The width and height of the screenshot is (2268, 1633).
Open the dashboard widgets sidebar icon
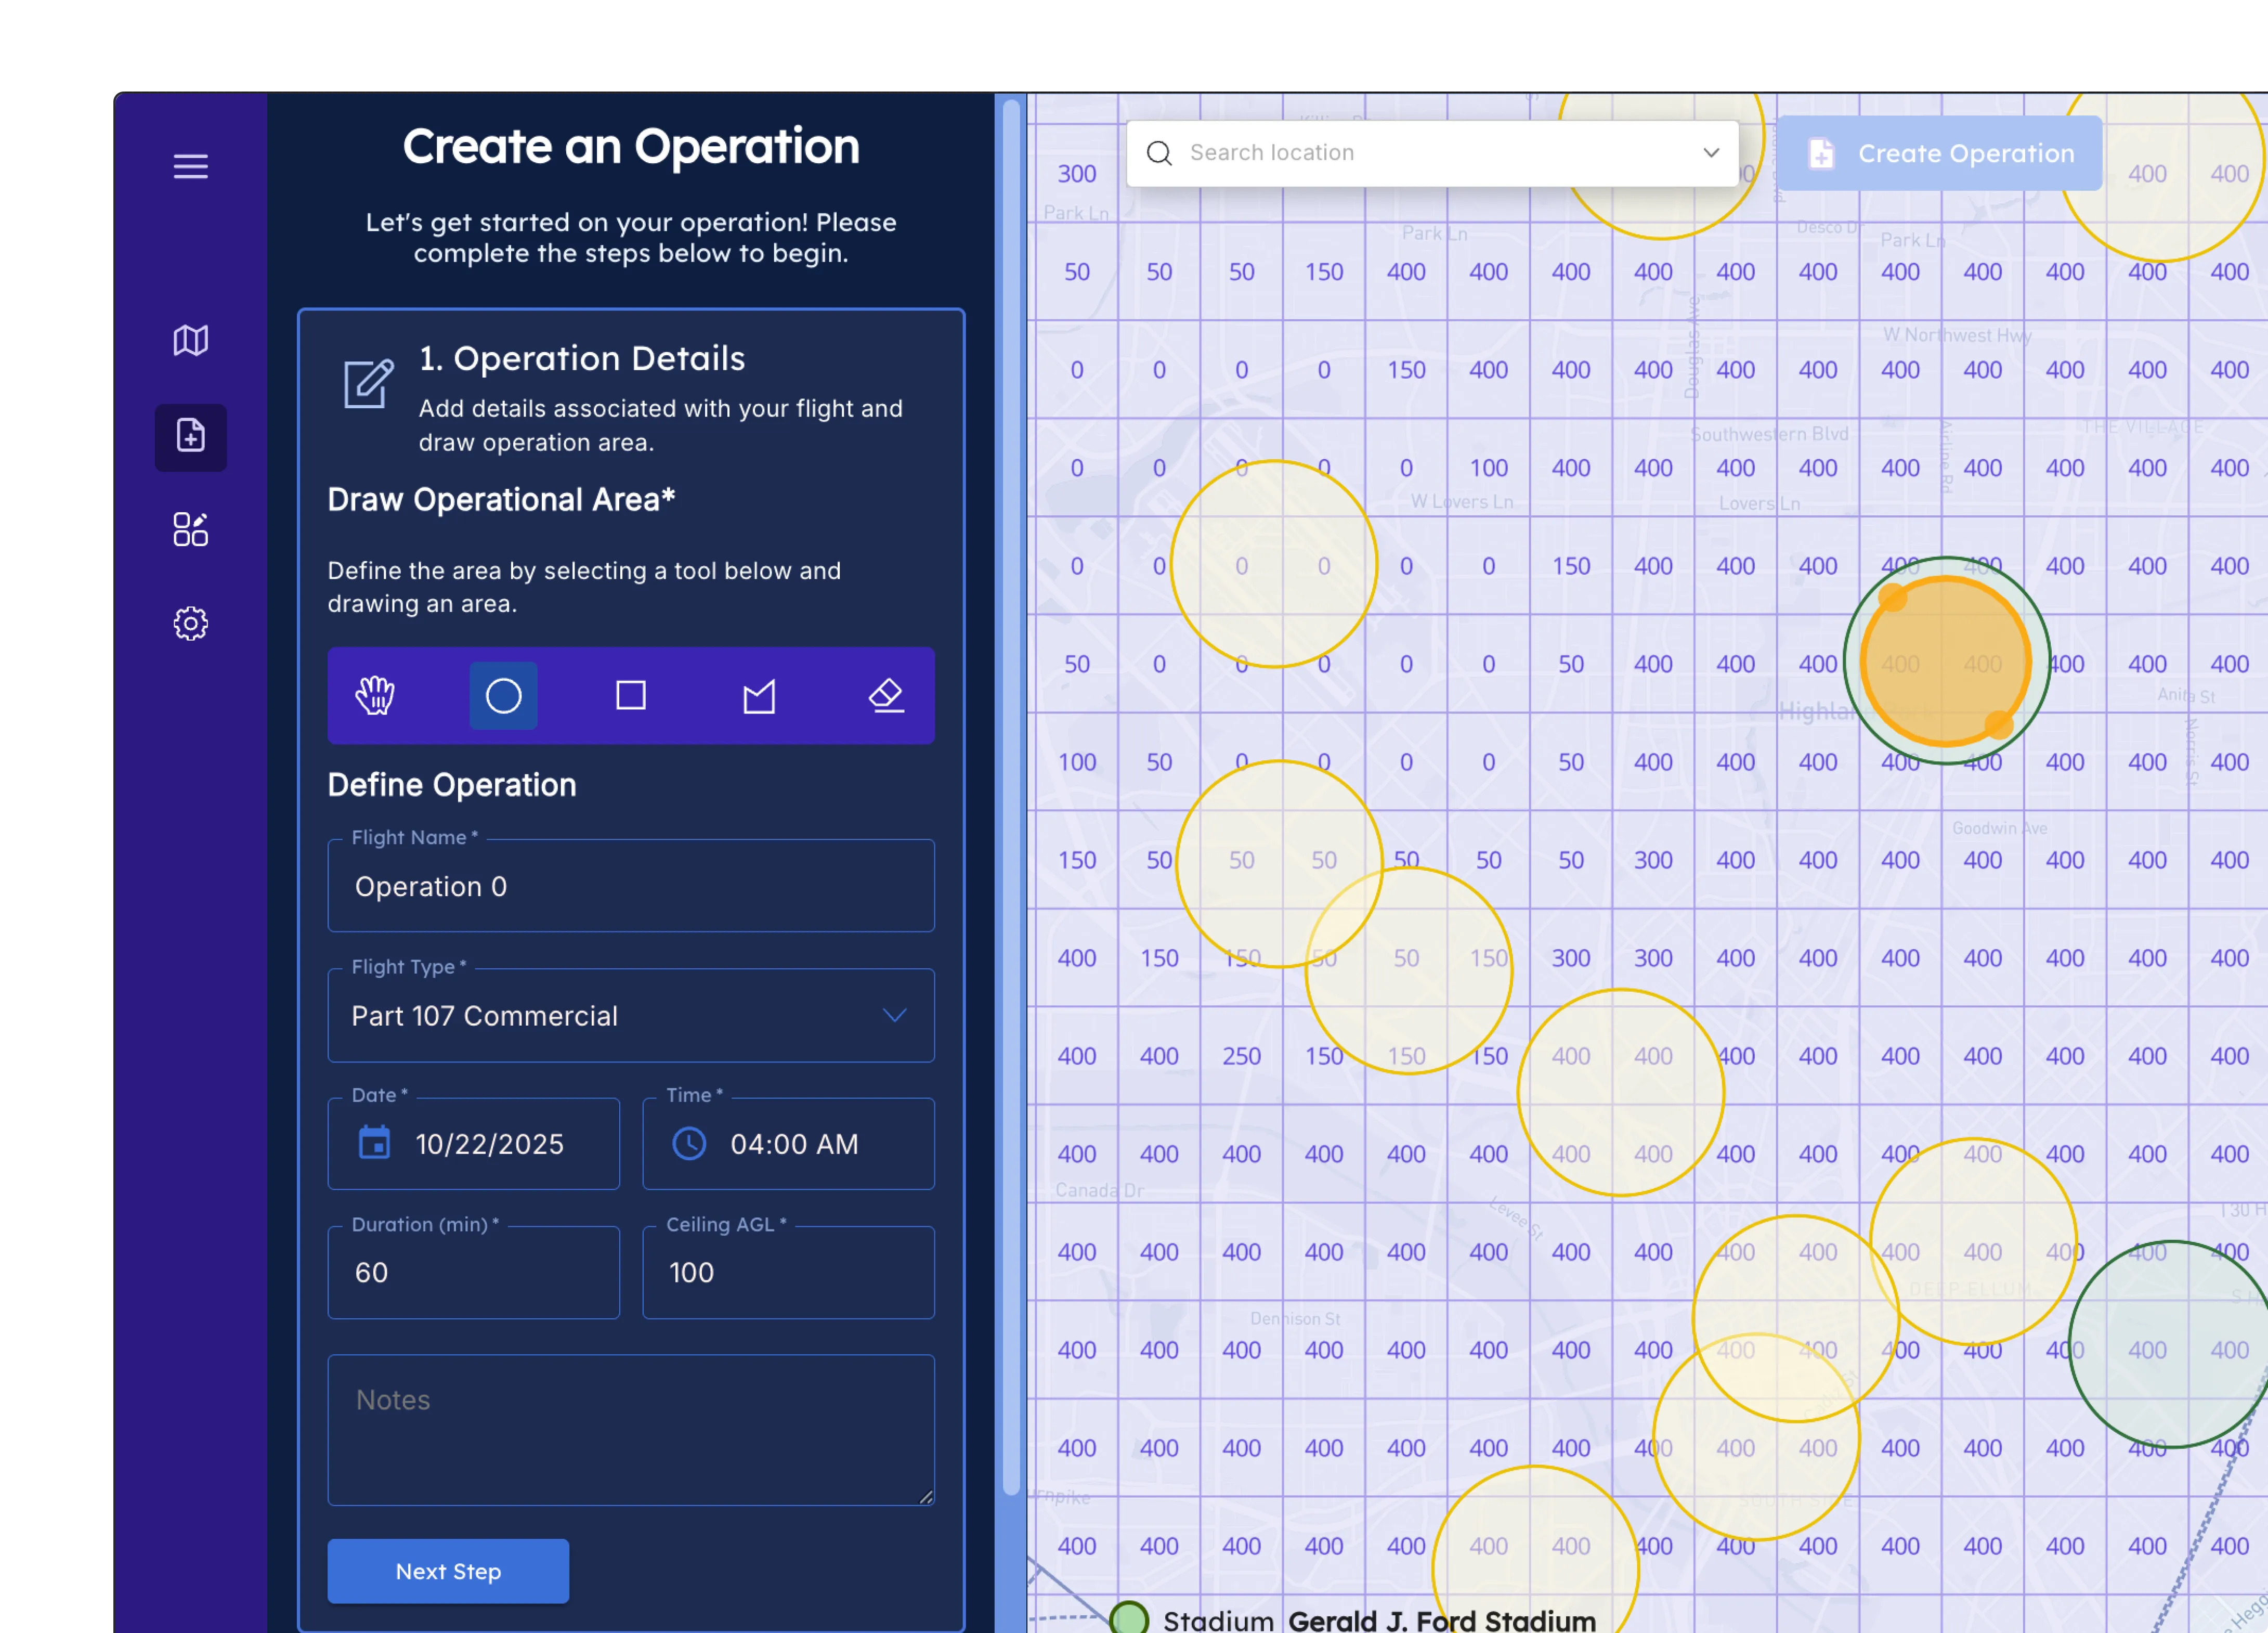coord(190,529)
